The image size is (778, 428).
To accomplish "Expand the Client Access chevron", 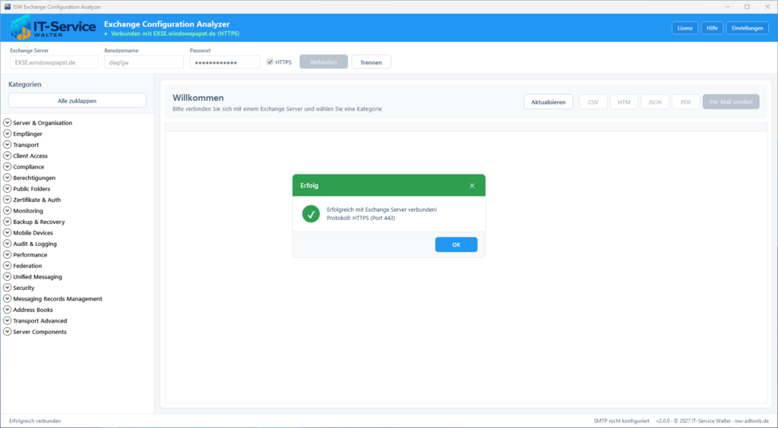I will (8, 156).
